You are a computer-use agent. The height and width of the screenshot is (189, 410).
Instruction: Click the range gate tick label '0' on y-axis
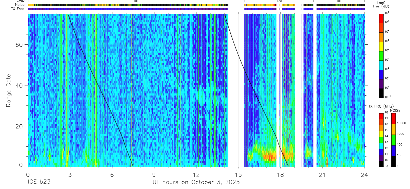[x=21, y=165]
